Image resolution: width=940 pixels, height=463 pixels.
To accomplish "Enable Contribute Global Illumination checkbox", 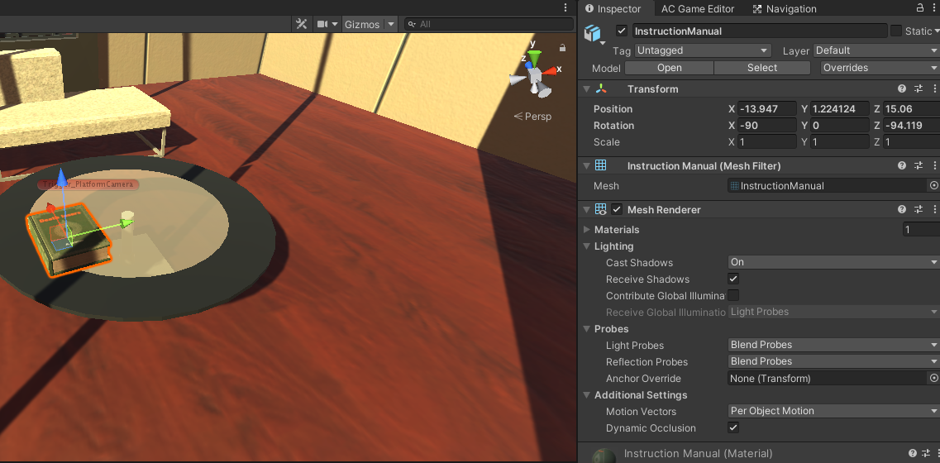I will [x=733, y=295].
